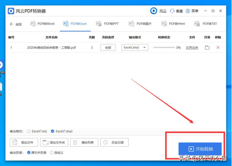
Task: Clear the list with 清空列表
Action: (84, 142)
